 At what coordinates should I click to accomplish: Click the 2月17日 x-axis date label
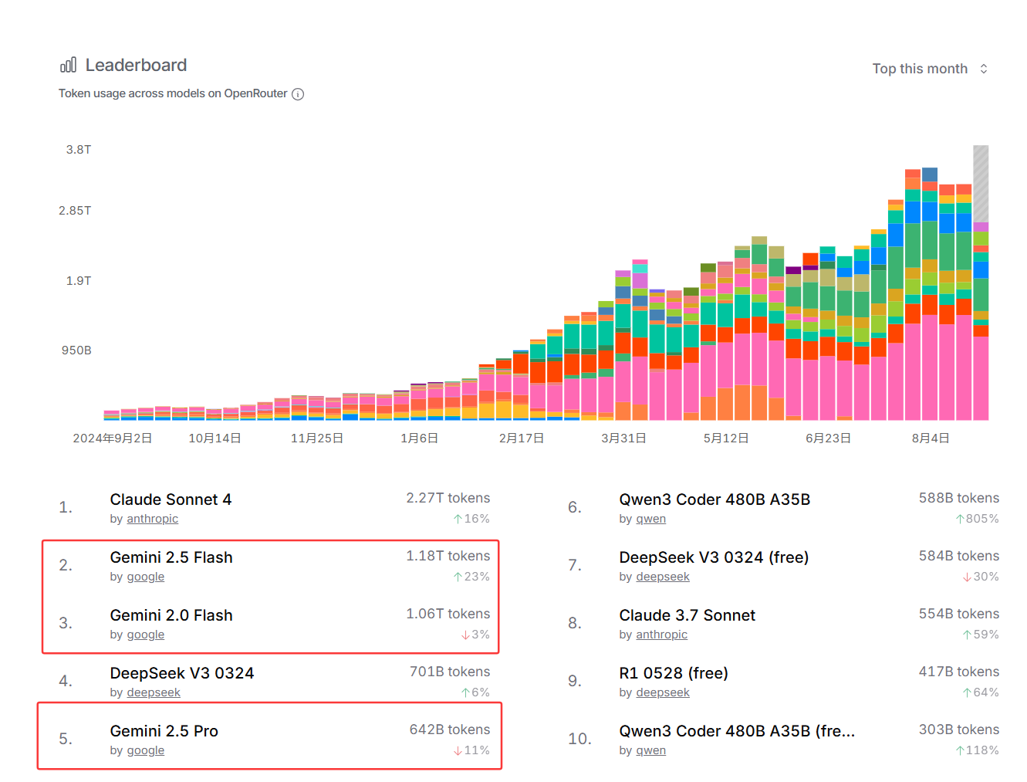(x=522, y=438)
